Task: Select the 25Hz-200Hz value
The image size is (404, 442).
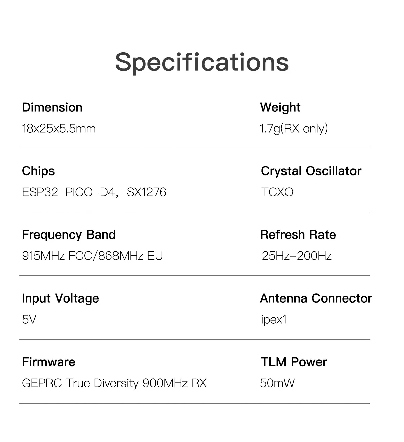Action: tap(297, 256)
